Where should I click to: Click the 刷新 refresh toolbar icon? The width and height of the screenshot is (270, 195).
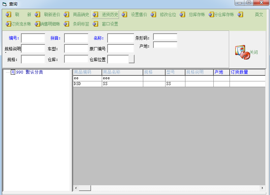(x=8, y=14)
